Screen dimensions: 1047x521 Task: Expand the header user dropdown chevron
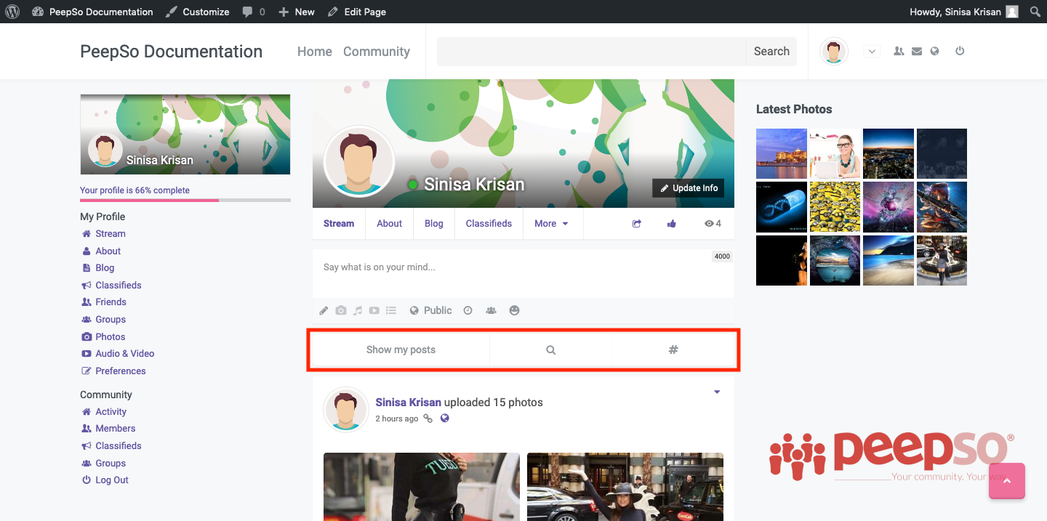[872, 51]
